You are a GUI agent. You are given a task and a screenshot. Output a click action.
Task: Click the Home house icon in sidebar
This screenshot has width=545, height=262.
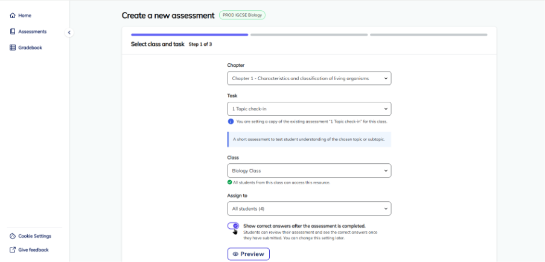13,16
